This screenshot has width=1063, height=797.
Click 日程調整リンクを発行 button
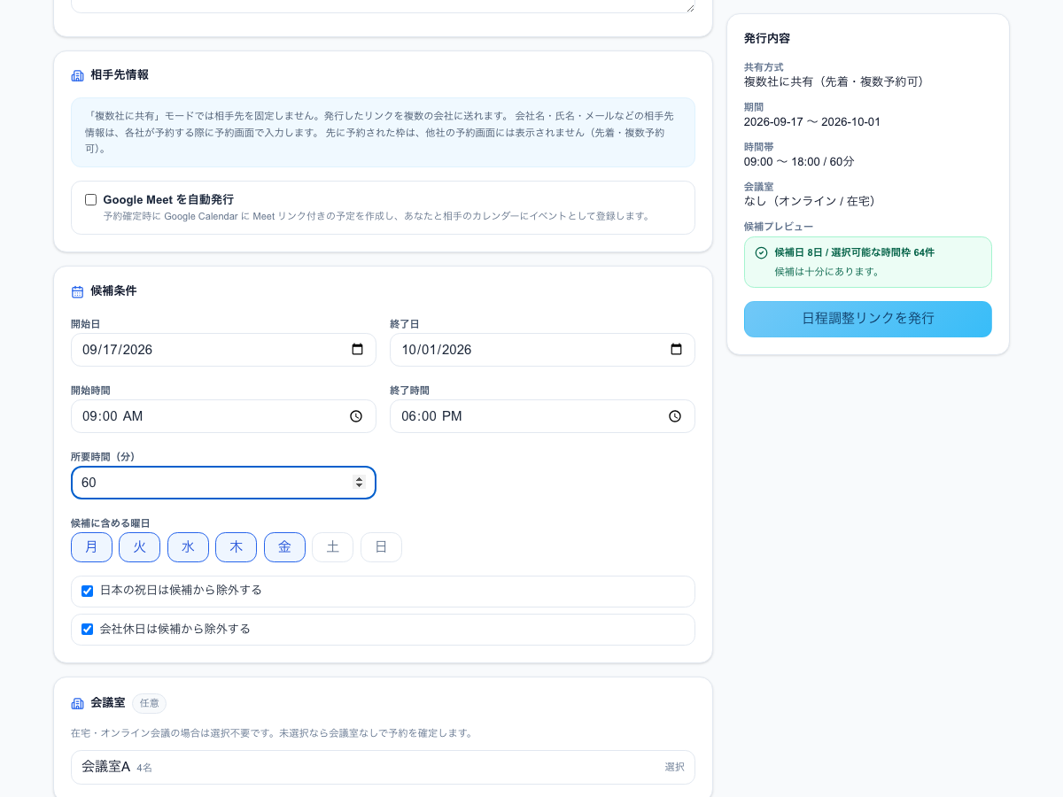point(868,319)
